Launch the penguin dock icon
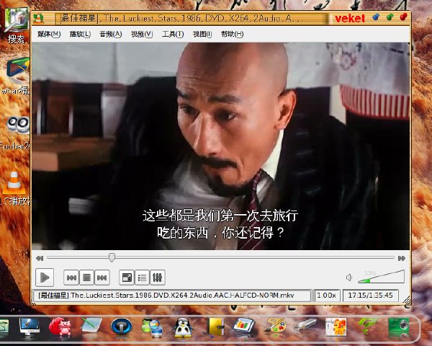Image resolution: width=432 pixels, height=346 pixels. tap(182, 327)
